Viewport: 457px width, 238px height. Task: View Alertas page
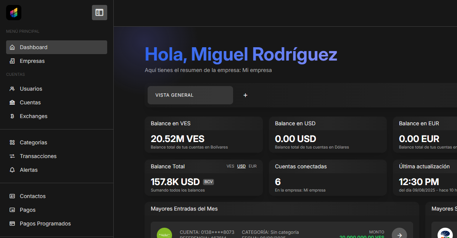[x=56, y=170]
